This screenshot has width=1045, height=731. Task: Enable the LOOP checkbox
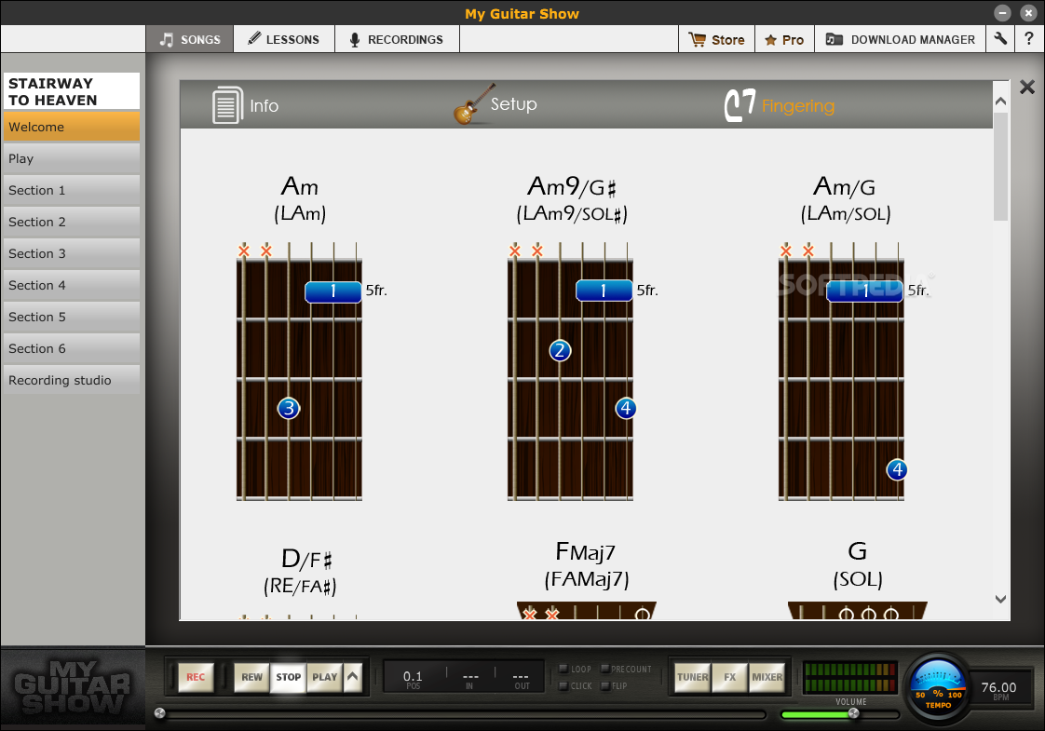[563, 669]
